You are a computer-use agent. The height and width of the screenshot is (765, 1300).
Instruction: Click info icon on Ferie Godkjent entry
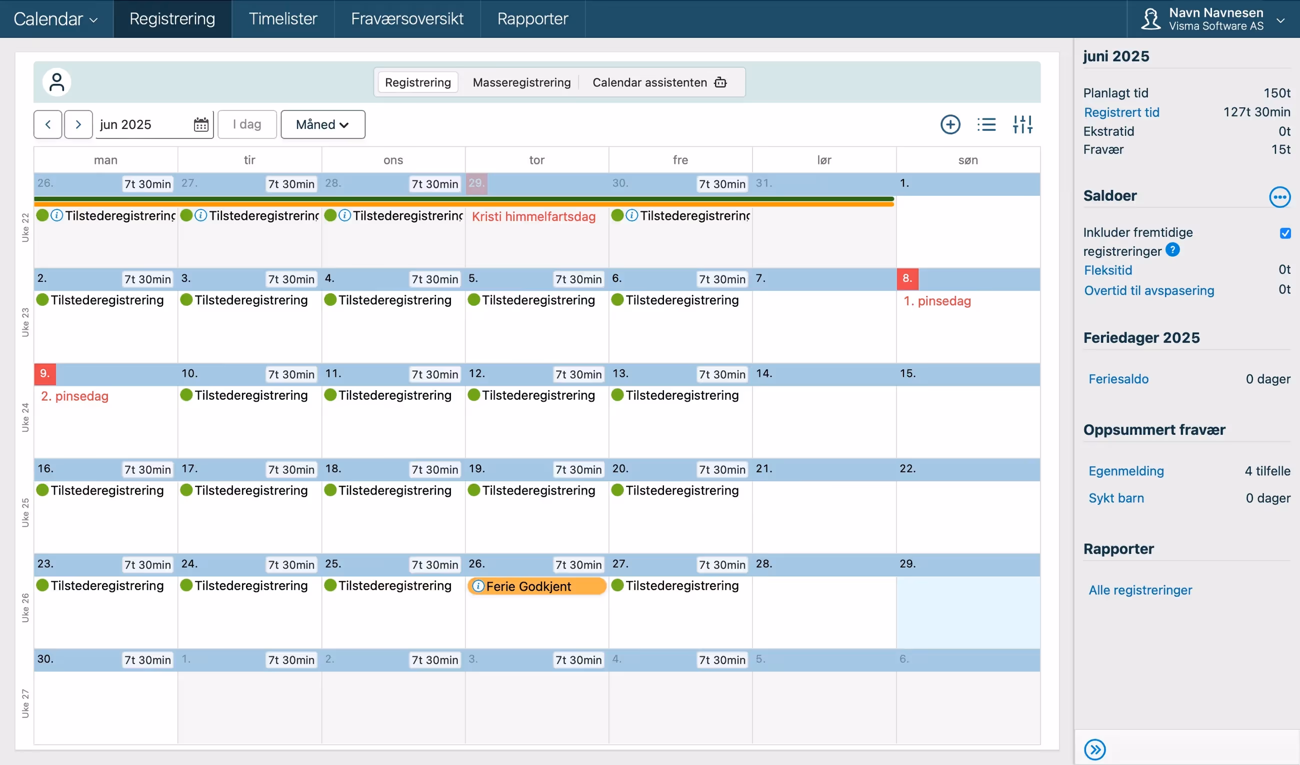tap(478, 586)
